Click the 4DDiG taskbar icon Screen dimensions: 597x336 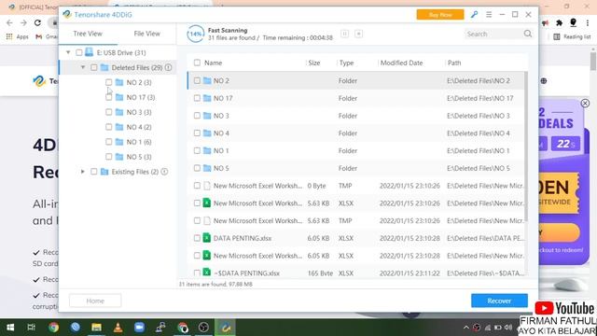pyautogui.click(x=226, y=328)
